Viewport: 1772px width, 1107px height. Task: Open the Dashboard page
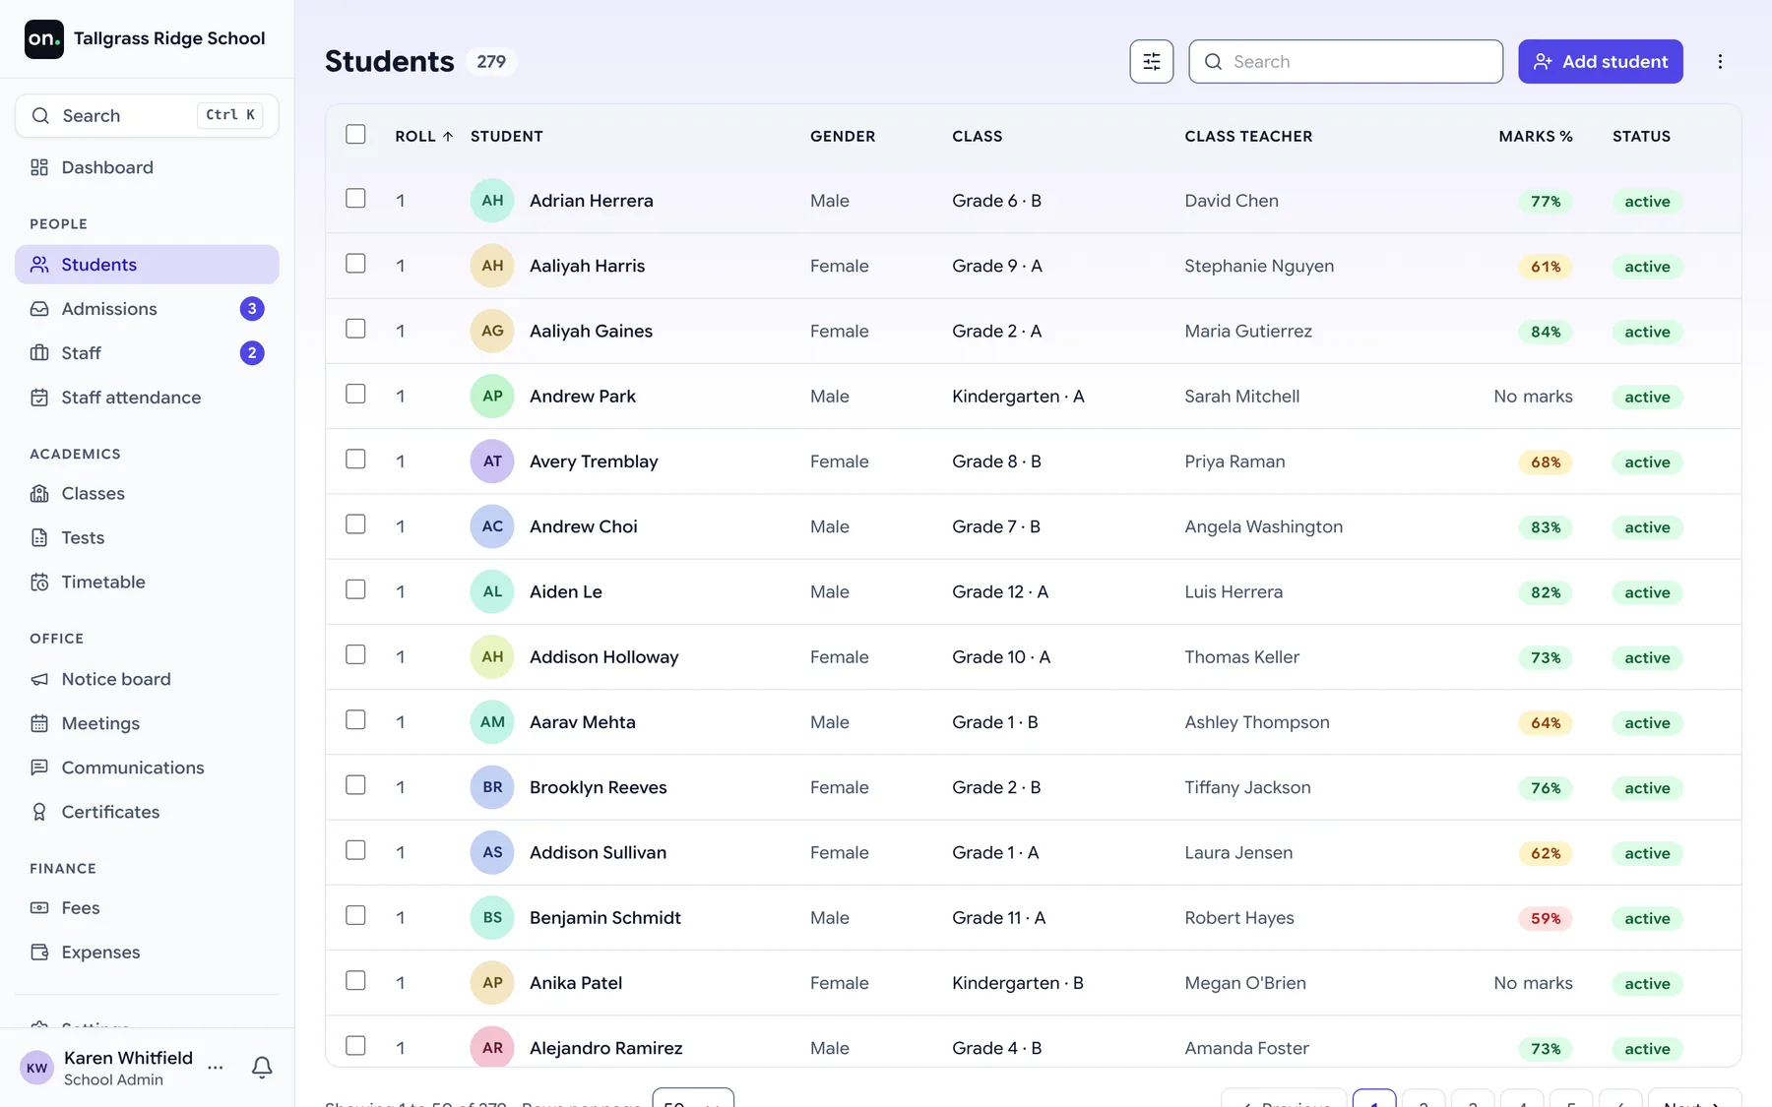click(147, 167)
